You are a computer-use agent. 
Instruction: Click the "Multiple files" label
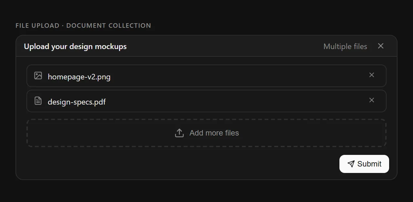point(345,46)
